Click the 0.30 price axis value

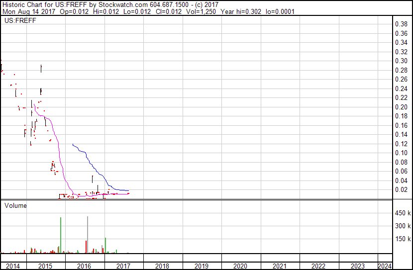pyautogui.click(x=401, y=61)
